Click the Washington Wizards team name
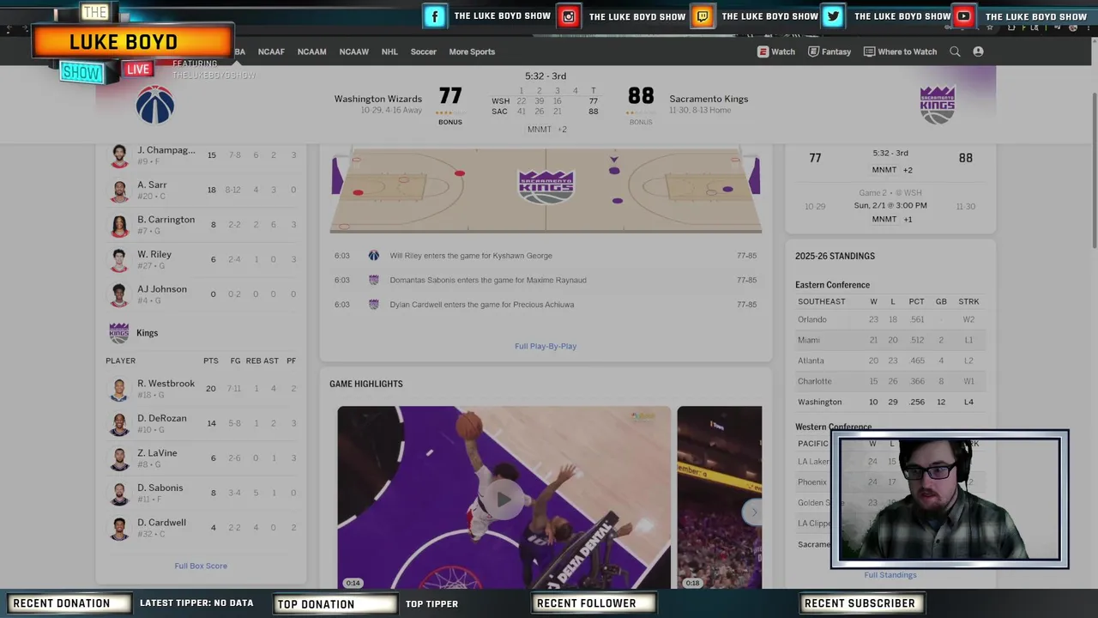 (x=378, y=99)
